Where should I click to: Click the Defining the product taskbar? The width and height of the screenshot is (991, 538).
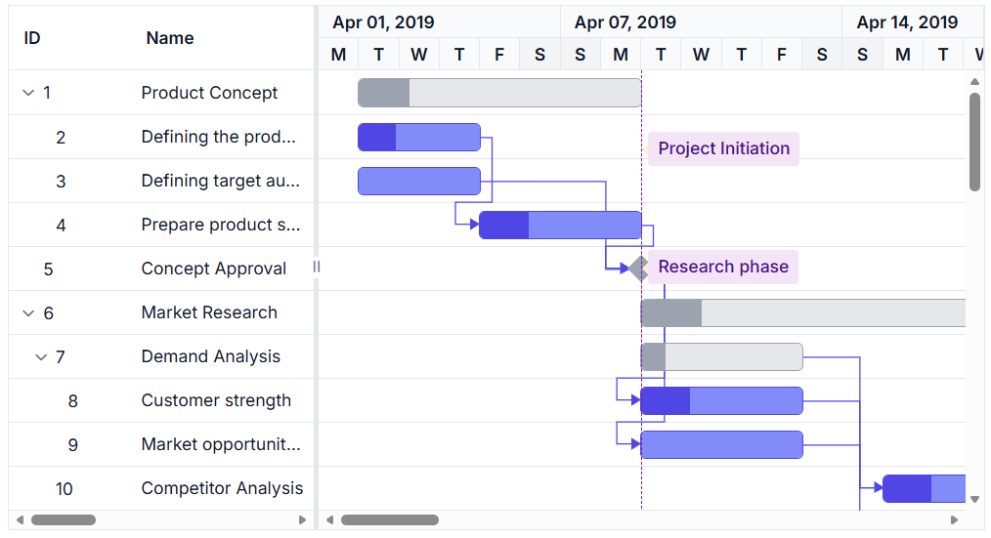(419, 137)
